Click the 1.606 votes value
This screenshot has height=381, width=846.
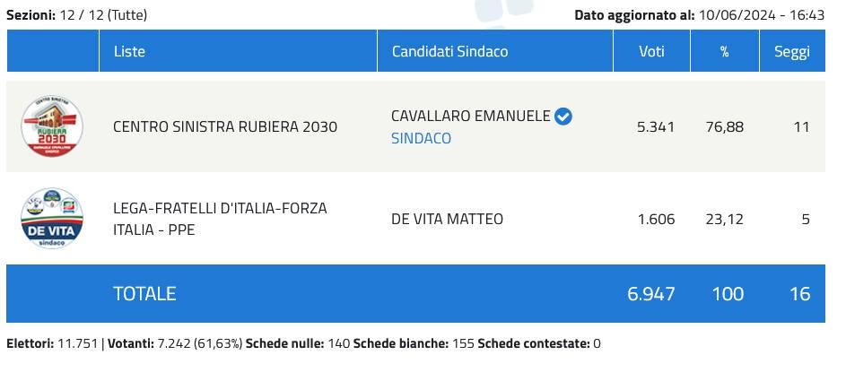click(x=656, y=219)
